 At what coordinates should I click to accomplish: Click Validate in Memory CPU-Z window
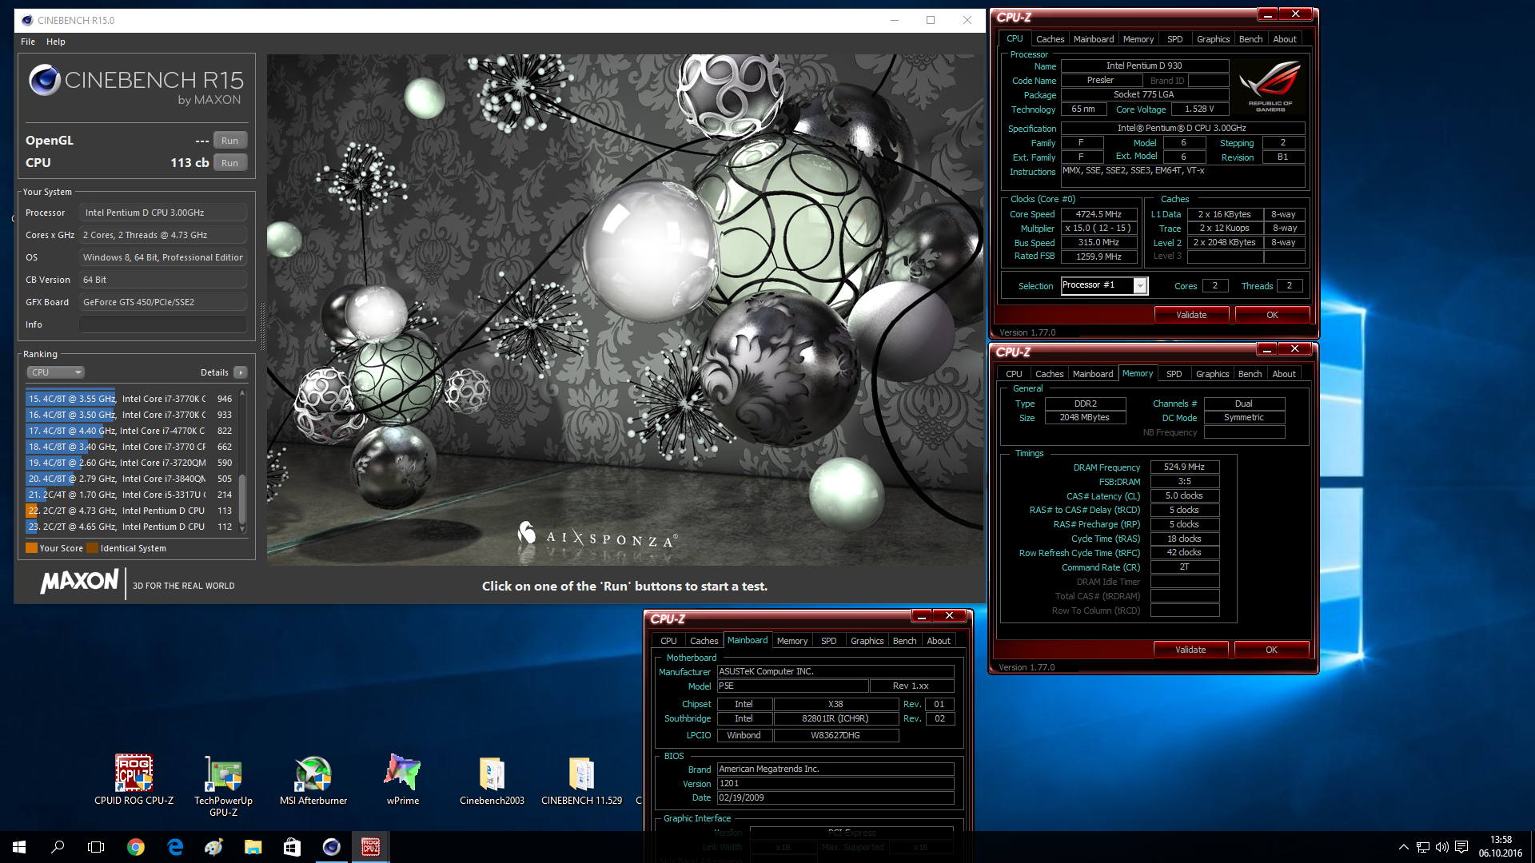[1190, 650]
